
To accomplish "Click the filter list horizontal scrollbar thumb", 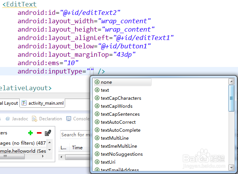I will click(x=12, y=156).
